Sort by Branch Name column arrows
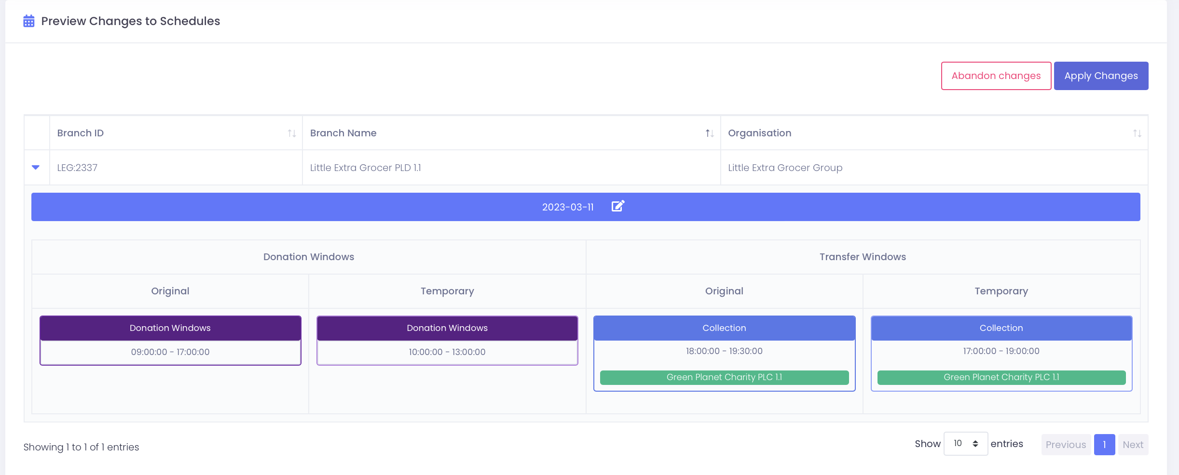 (x=709, y=133)
